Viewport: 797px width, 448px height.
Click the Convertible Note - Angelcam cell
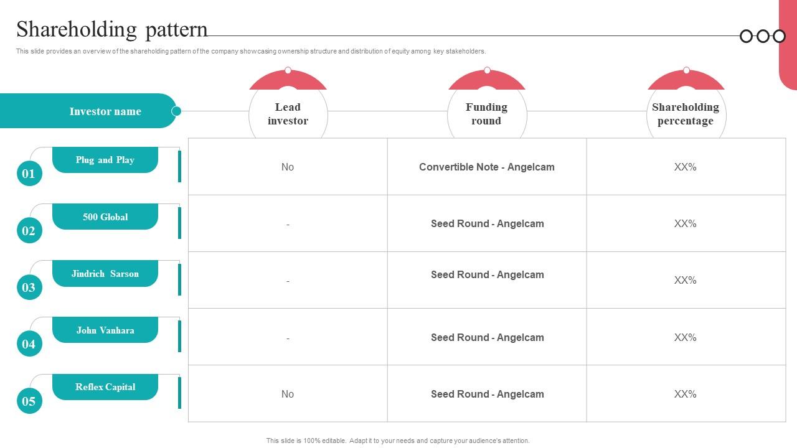tap(487, 167)
